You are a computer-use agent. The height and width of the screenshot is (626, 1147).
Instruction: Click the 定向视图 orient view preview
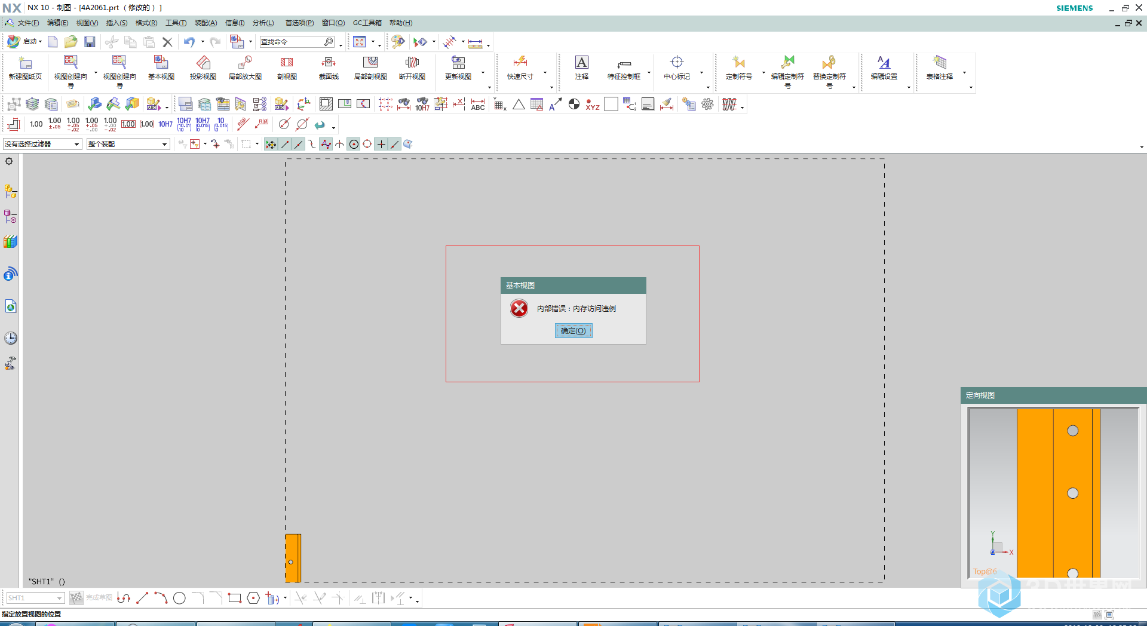tap(1054, 493)
